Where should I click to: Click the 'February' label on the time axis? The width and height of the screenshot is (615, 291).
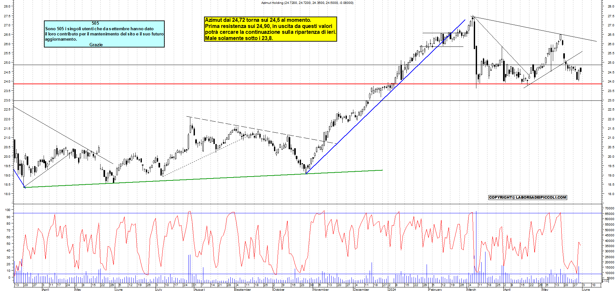(435, 289)
